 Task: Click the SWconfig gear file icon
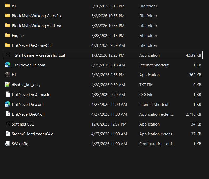[7, 144]
